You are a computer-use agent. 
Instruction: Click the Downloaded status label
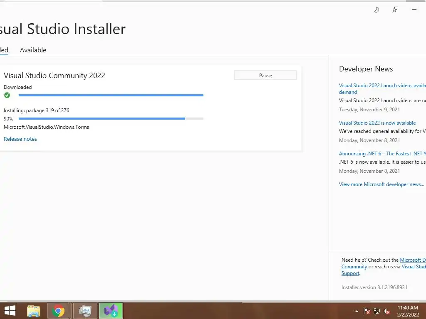point(17,87)
